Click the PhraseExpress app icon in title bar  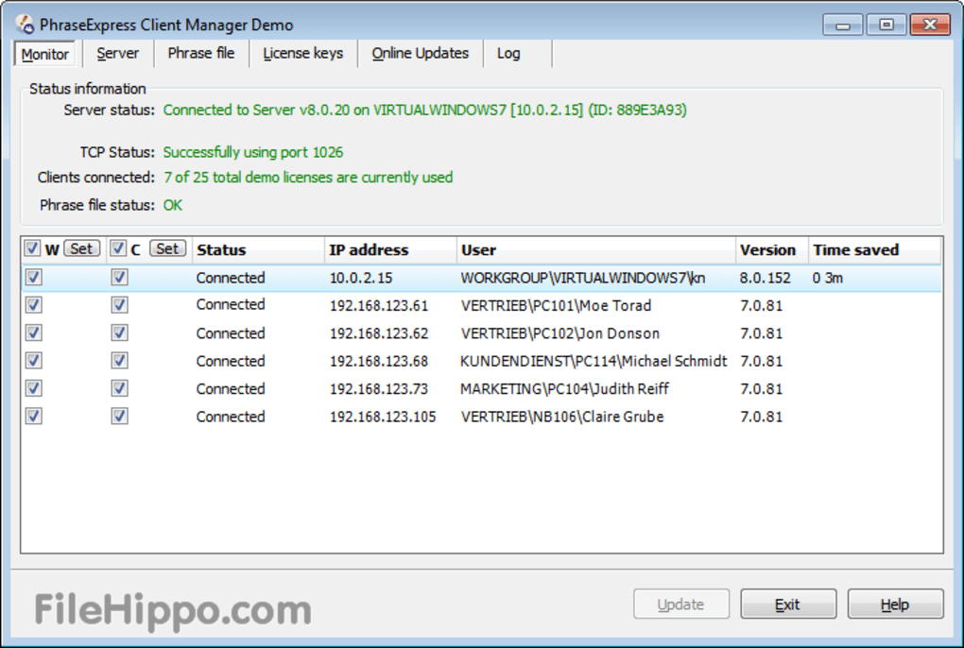coord(25,24)
